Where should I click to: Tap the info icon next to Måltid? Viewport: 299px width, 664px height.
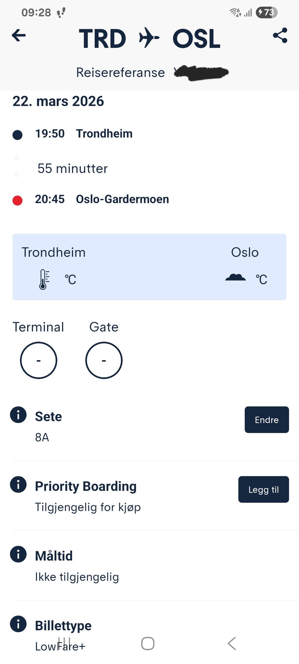[18, 555]
